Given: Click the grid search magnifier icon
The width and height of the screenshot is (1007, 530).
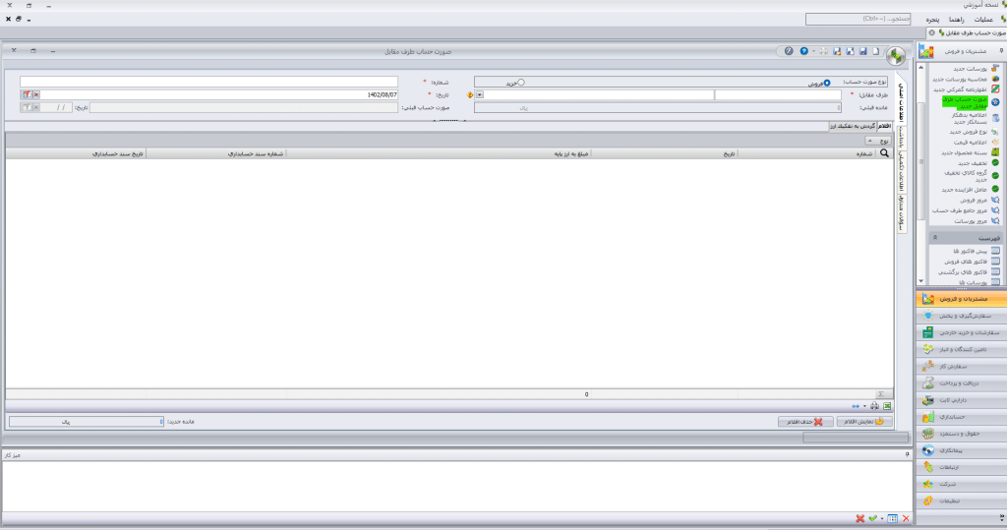Looking at the screenshot, I should (884, 153).
